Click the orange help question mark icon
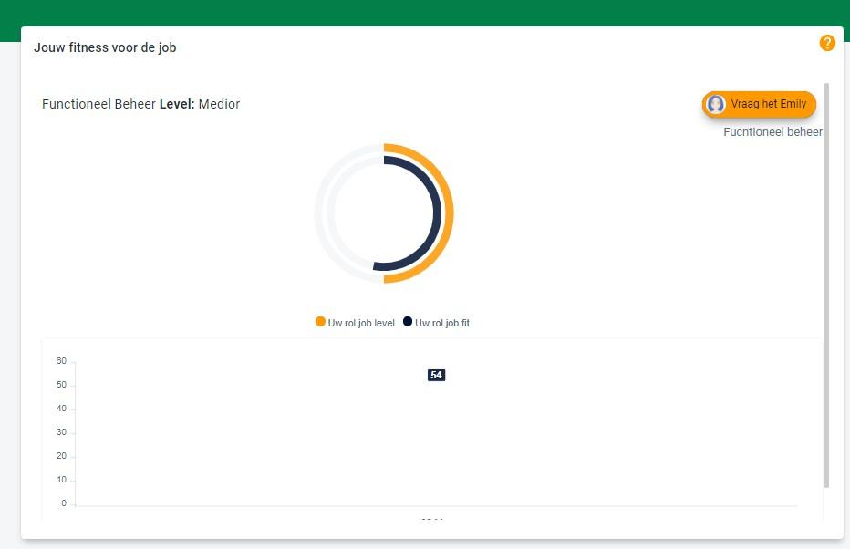Viewport: 850px width, 549px height. 827,43
